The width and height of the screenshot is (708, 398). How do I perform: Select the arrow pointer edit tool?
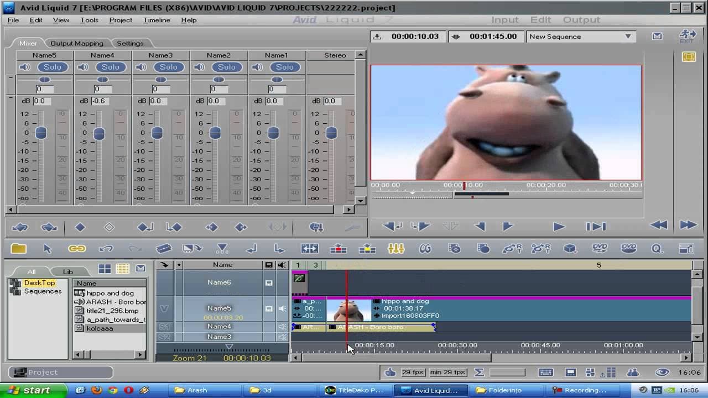pos(48,248)
